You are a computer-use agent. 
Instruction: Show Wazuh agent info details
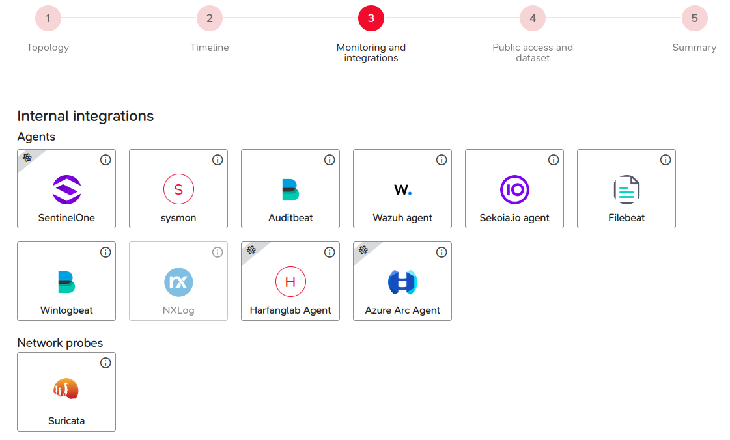tap(442, 159)
